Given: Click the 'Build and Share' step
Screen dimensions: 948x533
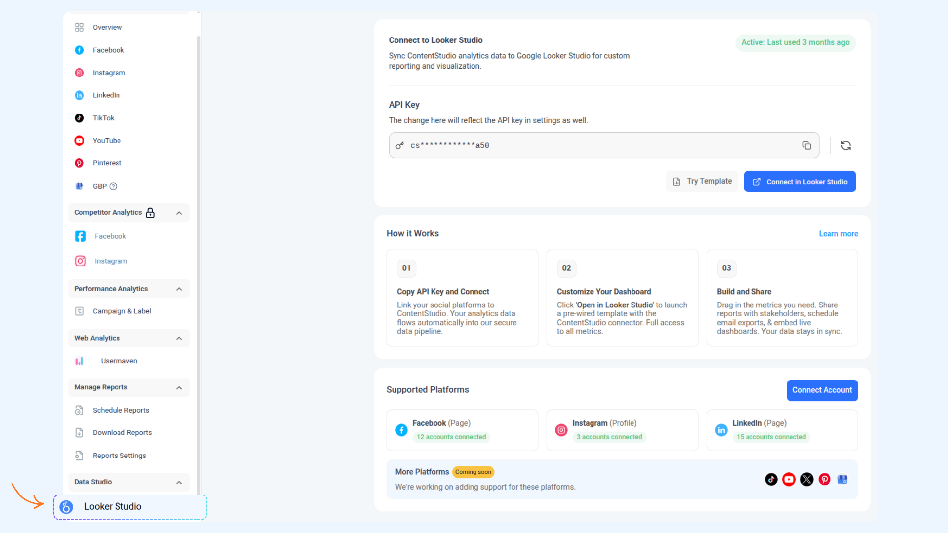Looking at the screenshot, I should 782,298.
